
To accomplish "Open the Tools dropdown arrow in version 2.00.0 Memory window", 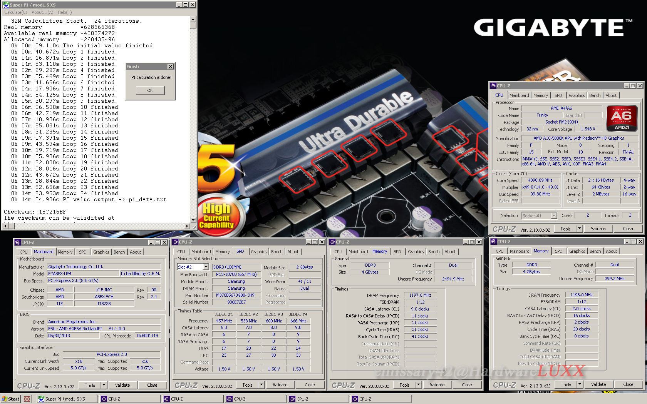I will tap(418, 385).
